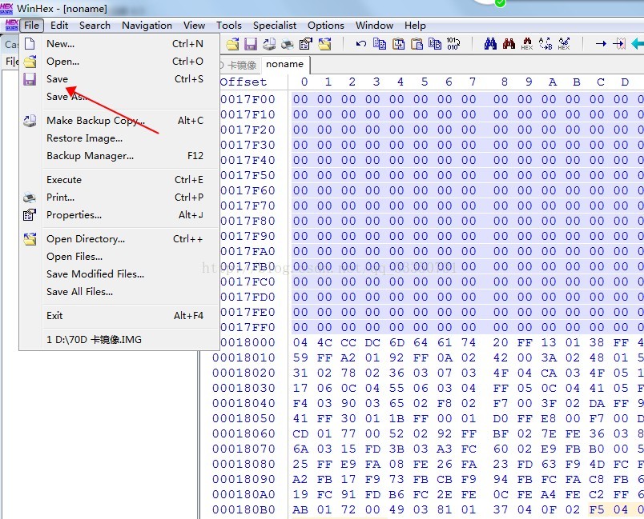Click the clipboard Paste toolbar icon

(417, 44)
